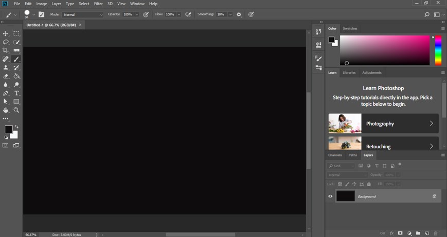The height and width of the screenshot is (237, 447).
Task: Select the Ruler tool
Action: 16,51
